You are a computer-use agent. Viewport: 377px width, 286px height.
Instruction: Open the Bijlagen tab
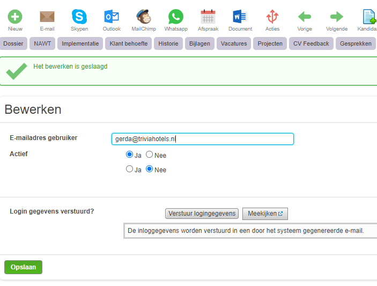pyautogui.click(x=199, y=43)
